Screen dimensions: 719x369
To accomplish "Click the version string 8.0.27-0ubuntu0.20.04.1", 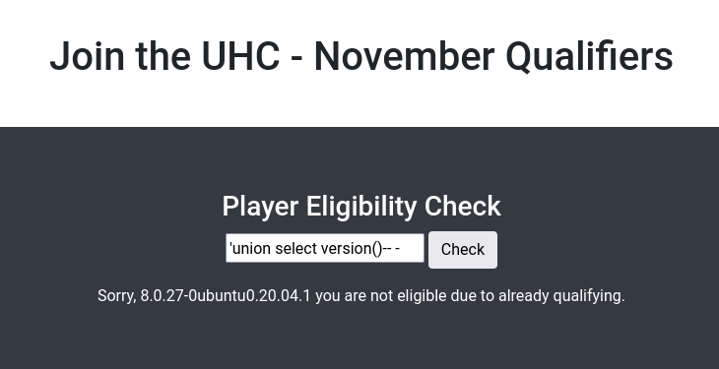I will coord(226,295).
